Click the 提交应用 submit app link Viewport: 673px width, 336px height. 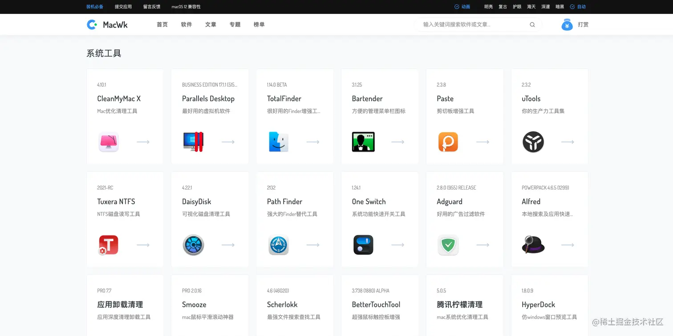[x=123, y=7]
